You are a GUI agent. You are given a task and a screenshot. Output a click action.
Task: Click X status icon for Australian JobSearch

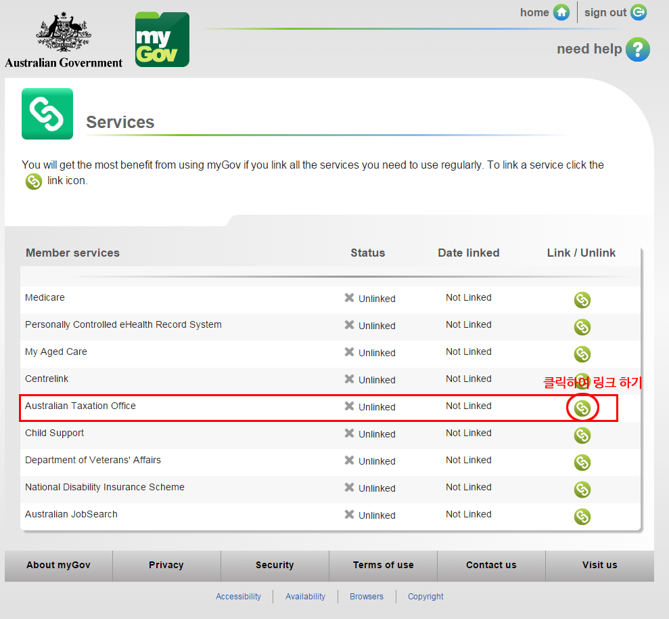click(x=349, y=514)
